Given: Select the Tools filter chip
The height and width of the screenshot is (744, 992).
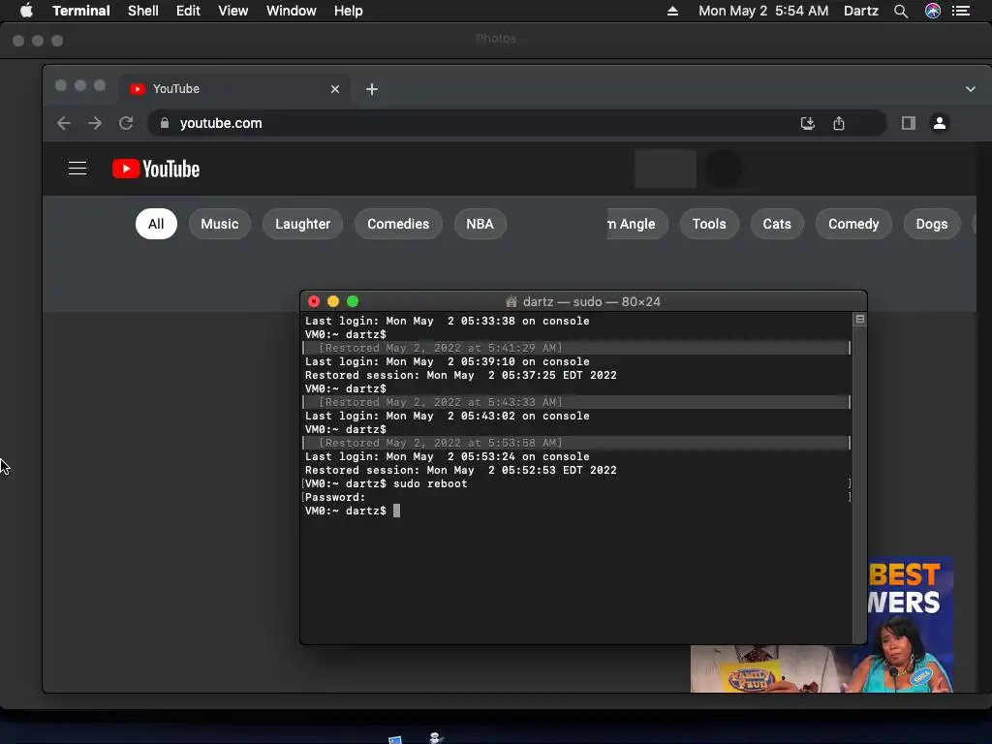Looking at the screenshot, I should [708, 224].
